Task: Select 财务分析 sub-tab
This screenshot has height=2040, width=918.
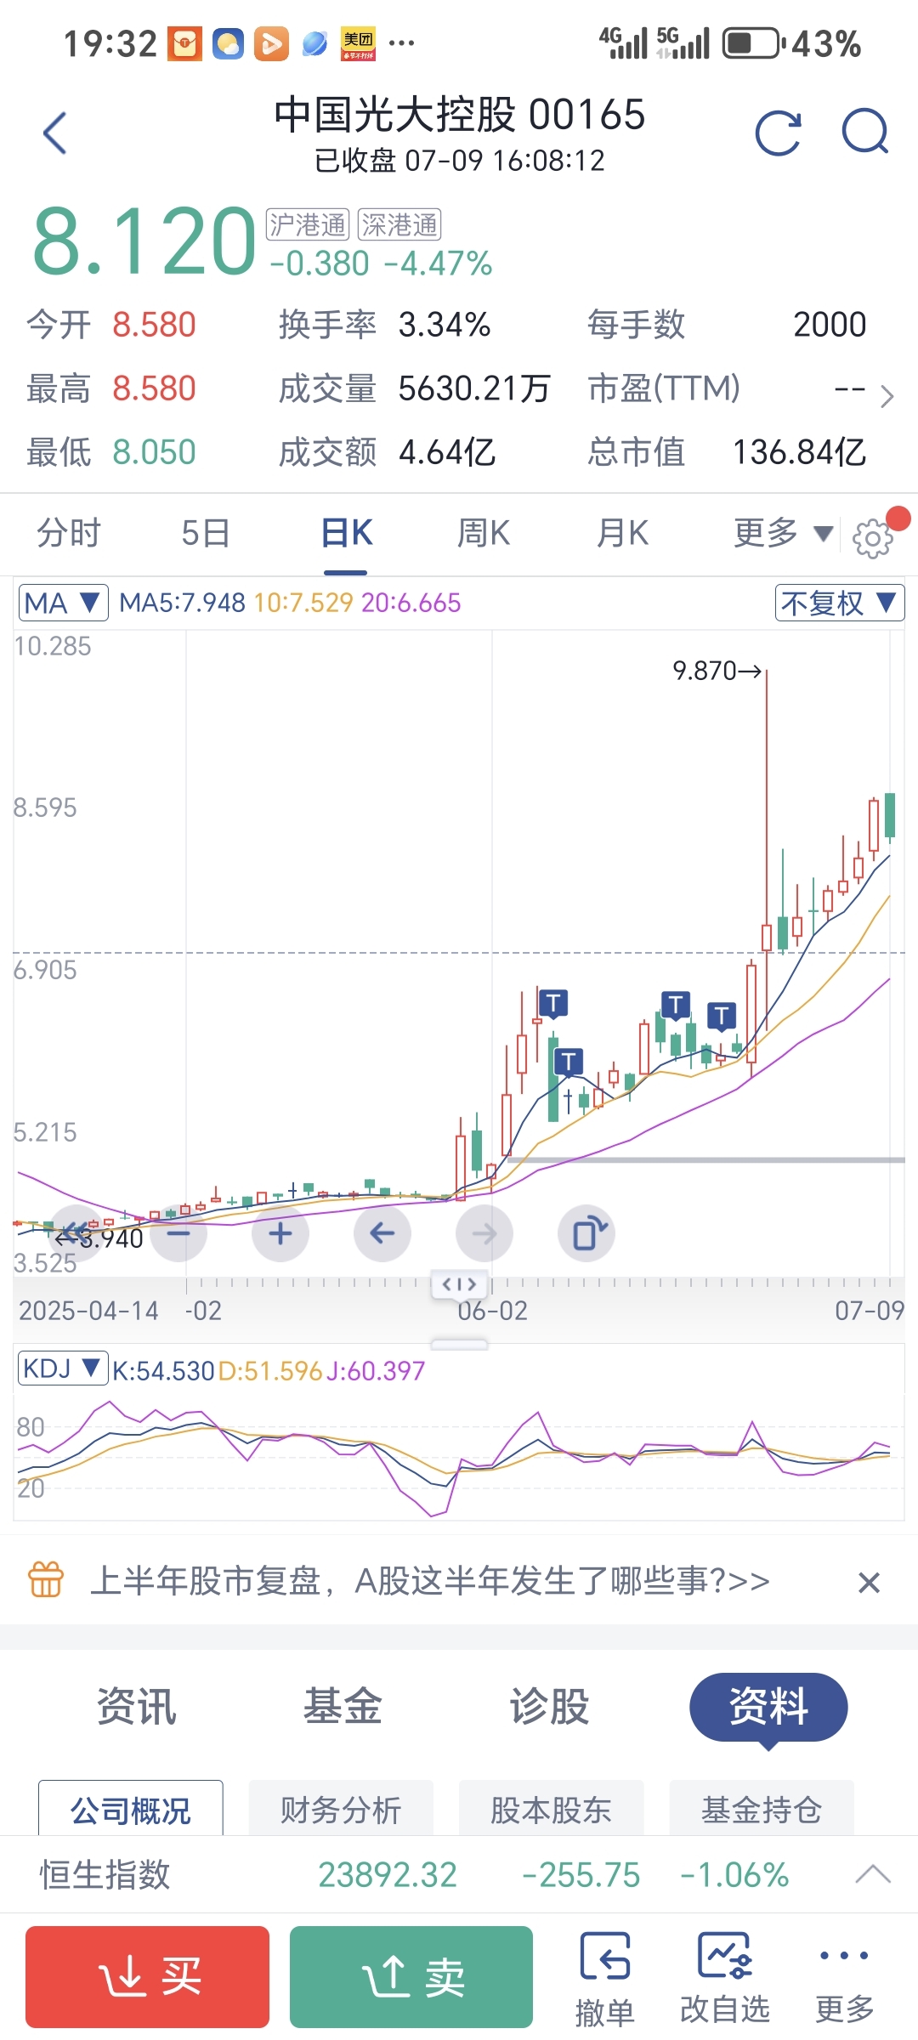Action: point(341,1809)
